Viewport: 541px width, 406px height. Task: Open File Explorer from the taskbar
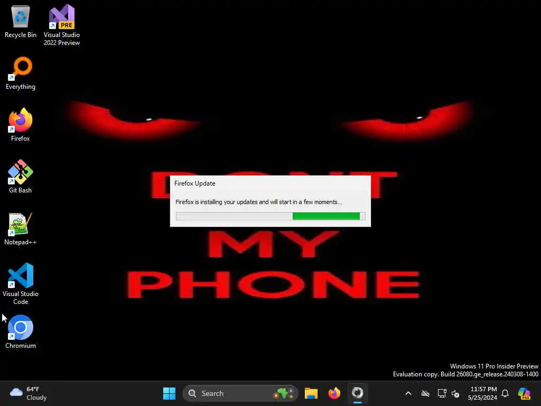click(311, 393)
